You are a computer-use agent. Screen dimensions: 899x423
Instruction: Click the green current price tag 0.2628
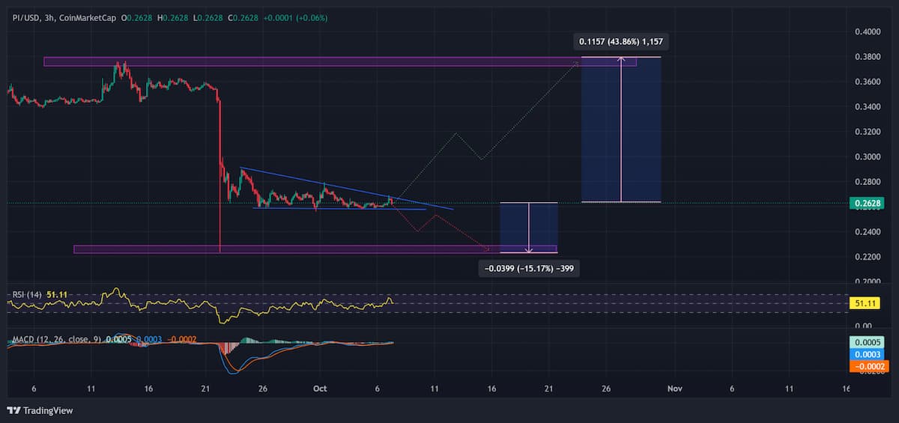pyautogui.click(x=865, y=202)
